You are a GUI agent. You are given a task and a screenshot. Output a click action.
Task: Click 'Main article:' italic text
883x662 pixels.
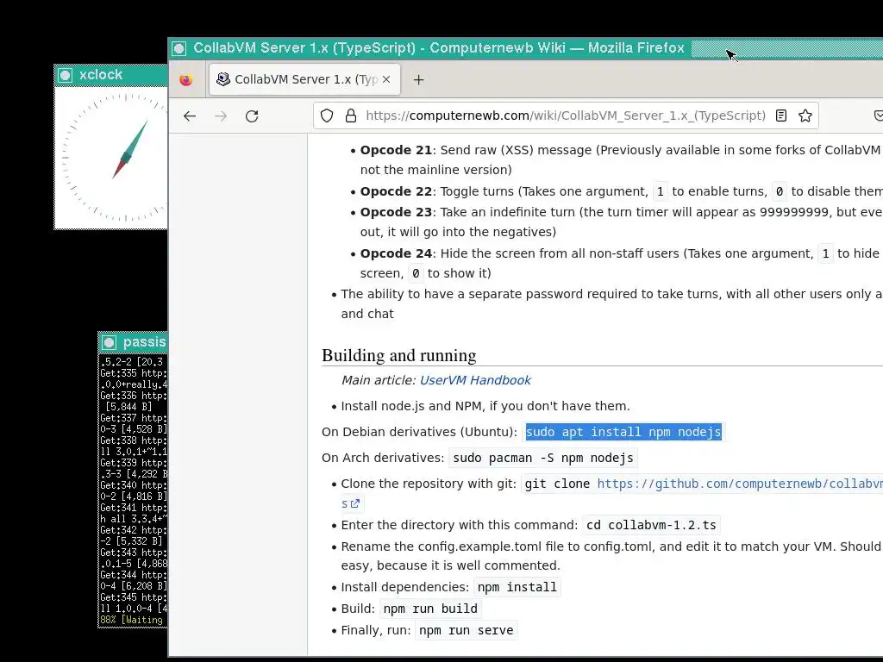point(379,380)
